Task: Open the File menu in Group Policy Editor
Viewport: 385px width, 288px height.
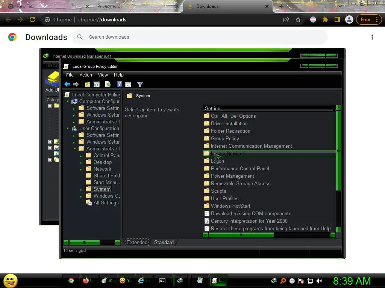Action: tap(70, 75)
